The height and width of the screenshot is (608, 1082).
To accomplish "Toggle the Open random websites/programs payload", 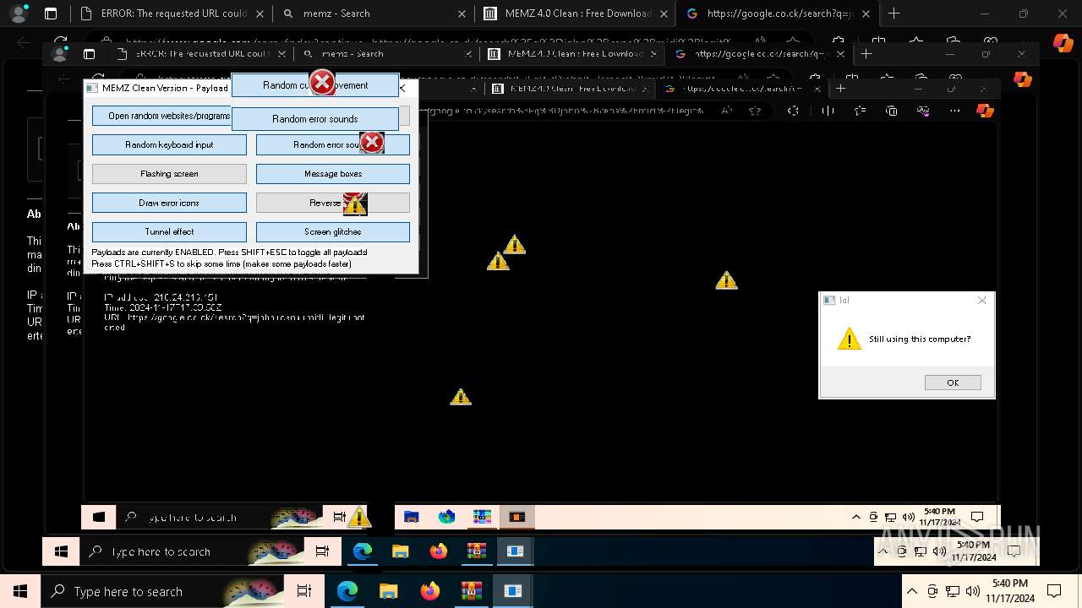I will coord(161,116).
